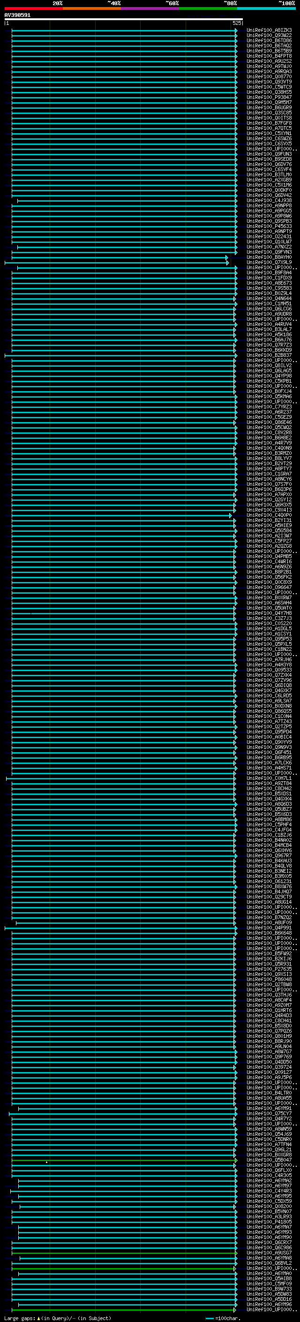Select hit label UniRef100_B2YI31
The image size is (300, 1322).
(269, 521)
